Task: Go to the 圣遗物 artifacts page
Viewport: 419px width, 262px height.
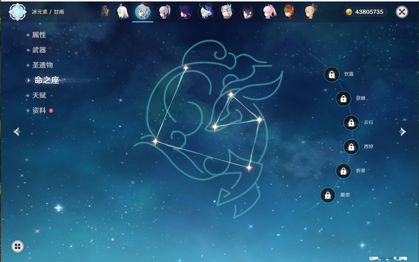Action: 42,65
